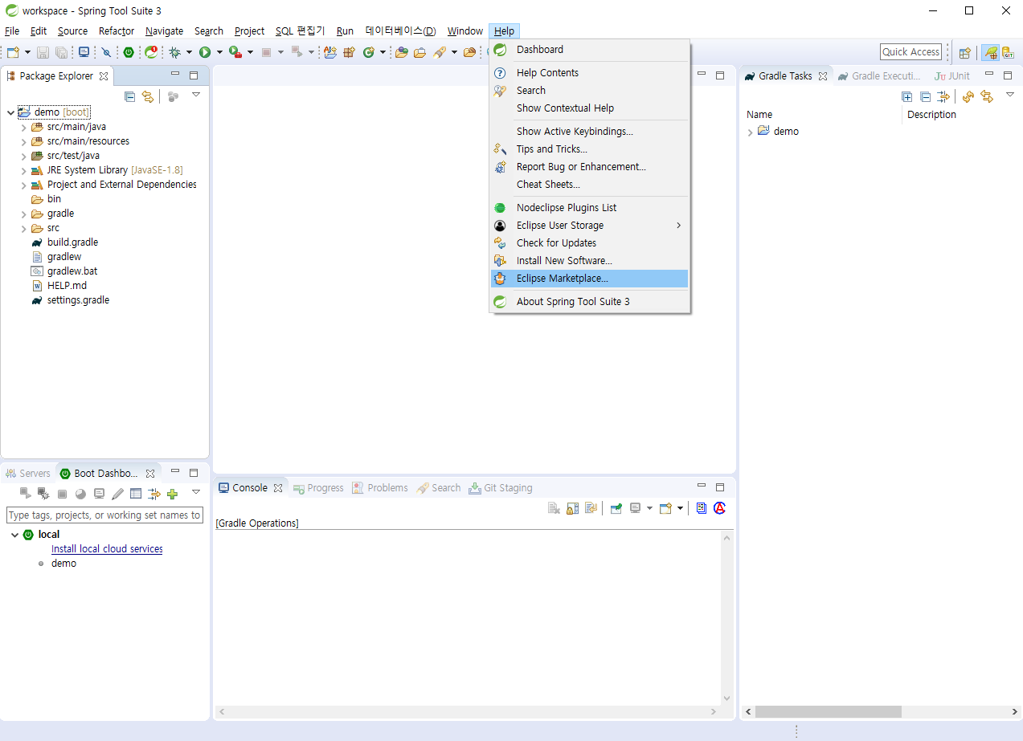Expand the src/main/java folder

(24, 127)
